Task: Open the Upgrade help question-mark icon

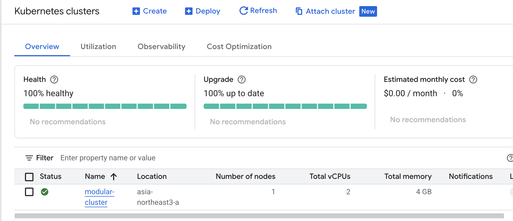Action: click(242, 79)
